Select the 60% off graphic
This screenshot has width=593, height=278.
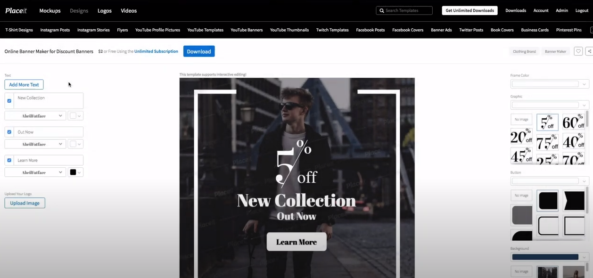pyautogui.click(x=573, y=122)
